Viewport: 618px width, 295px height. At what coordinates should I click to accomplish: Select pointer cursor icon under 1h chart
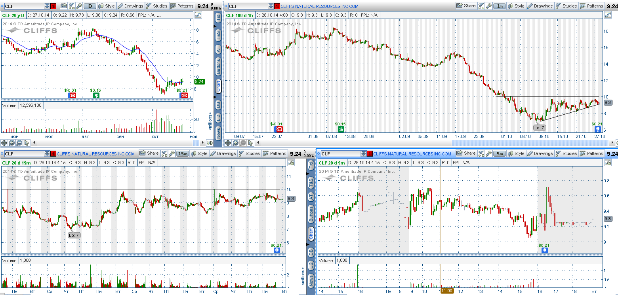pyautogui.click(x=251, y=143)
